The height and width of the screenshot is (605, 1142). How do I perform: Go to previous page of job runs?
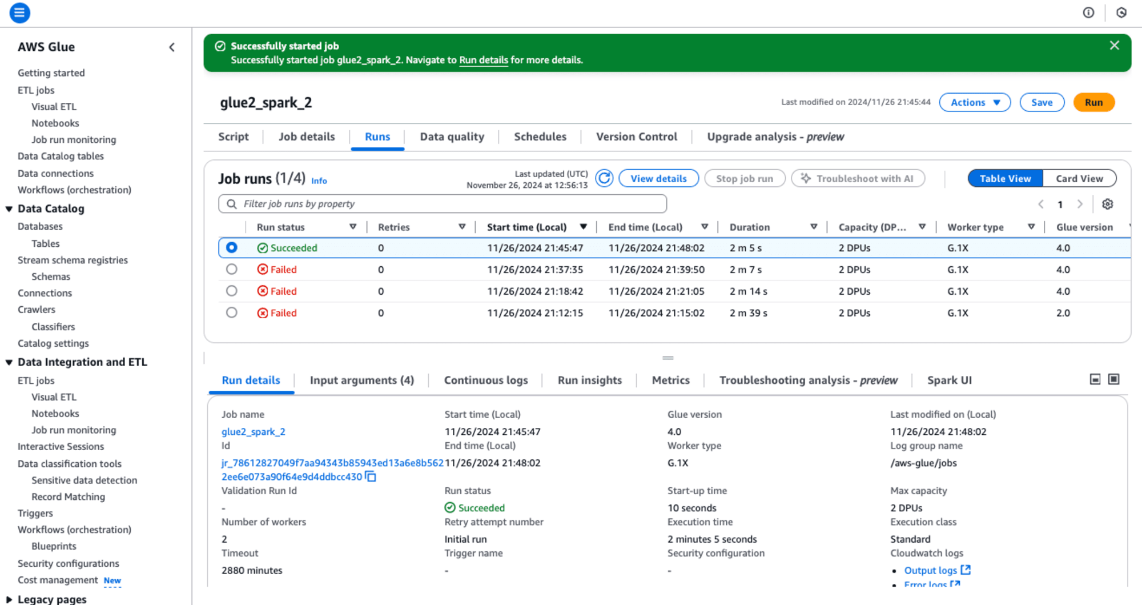click(x=1041, y=204)
